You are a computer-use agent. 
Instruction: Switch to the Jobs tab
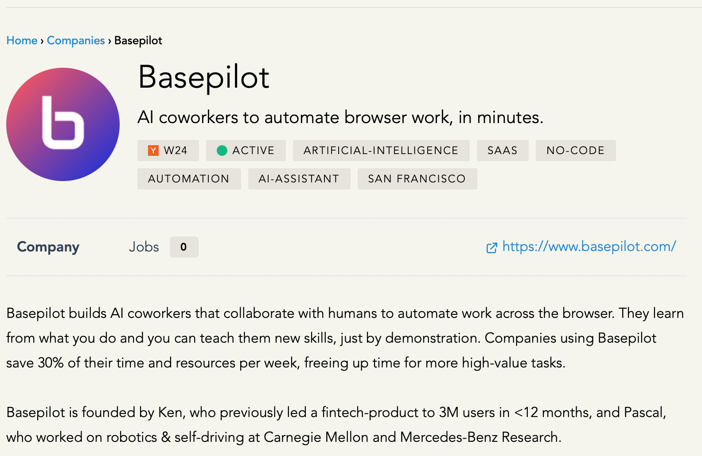click(144, 247)
